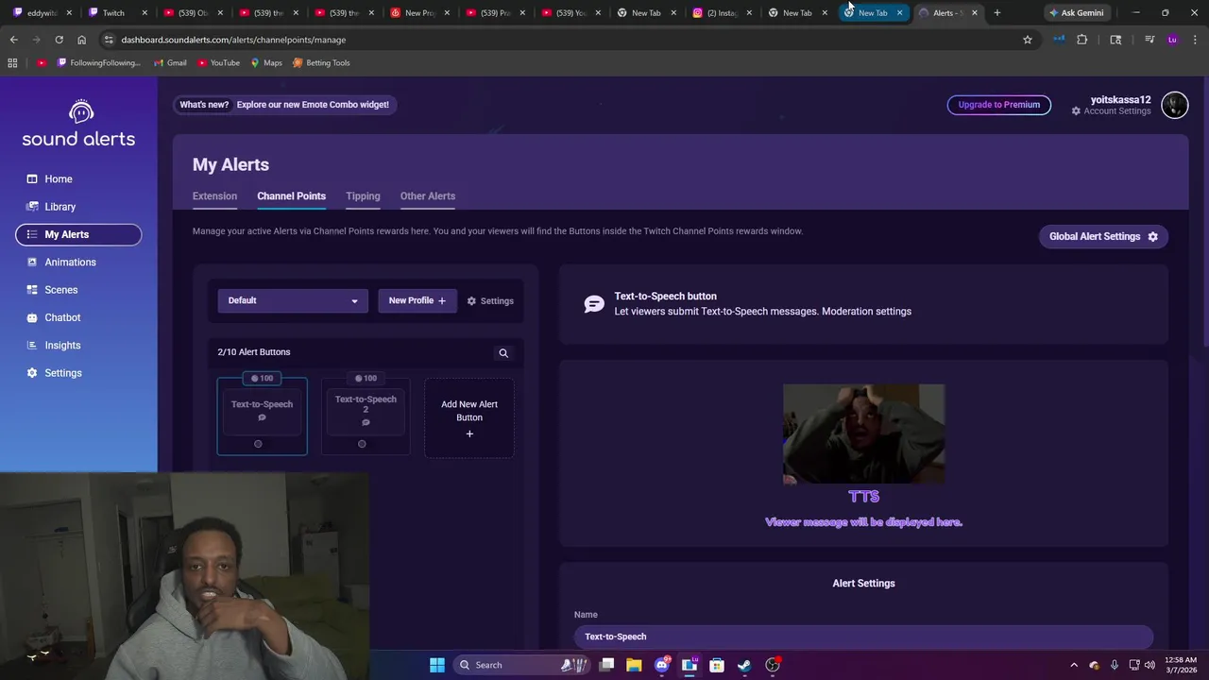Viewport: 1209px width, 680px height.
Task: Switch to the Extension tab
Action: (214, 195)
